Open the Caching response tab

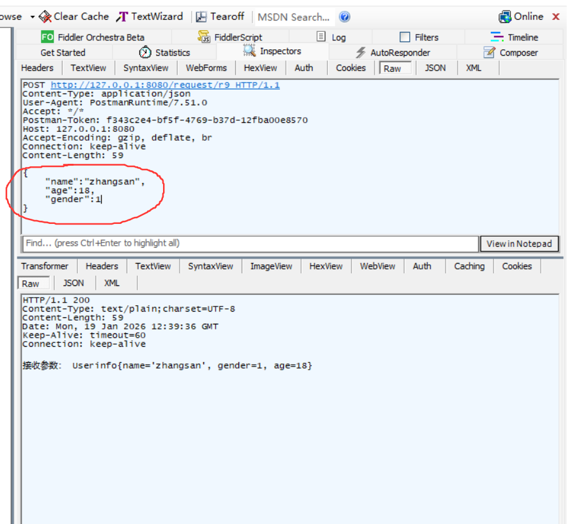pos(469,266)
